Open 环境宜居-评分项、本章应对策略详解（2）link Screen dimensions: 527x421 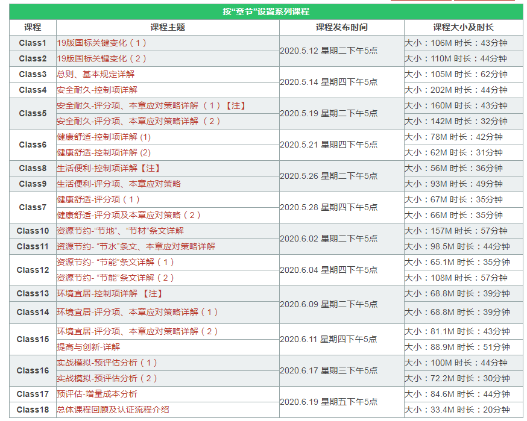(x=137, y=332)
